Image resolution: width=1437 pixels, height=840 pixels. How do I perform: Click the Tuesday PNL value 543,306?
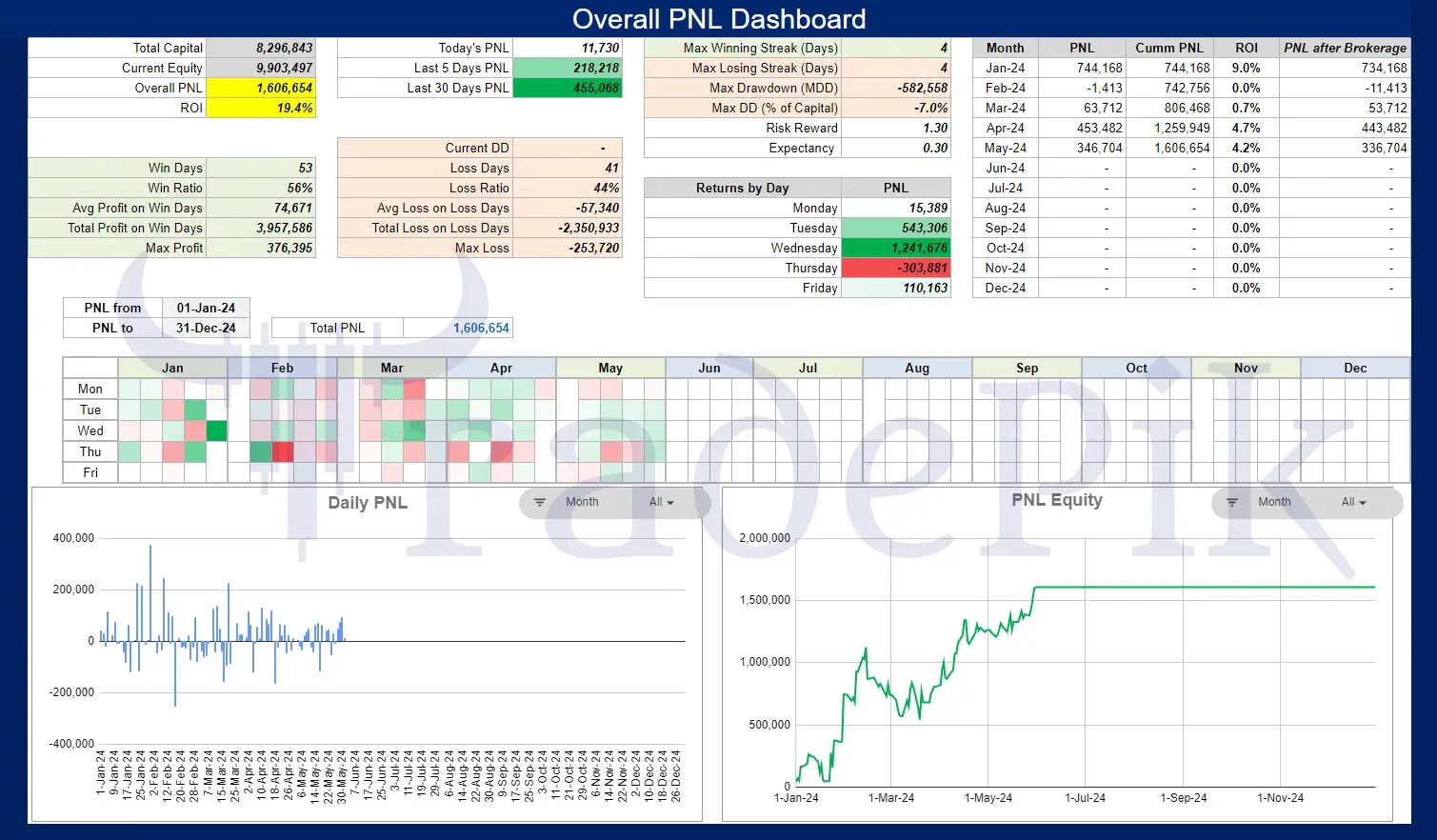pyautogui.click(x=896, y=228)
